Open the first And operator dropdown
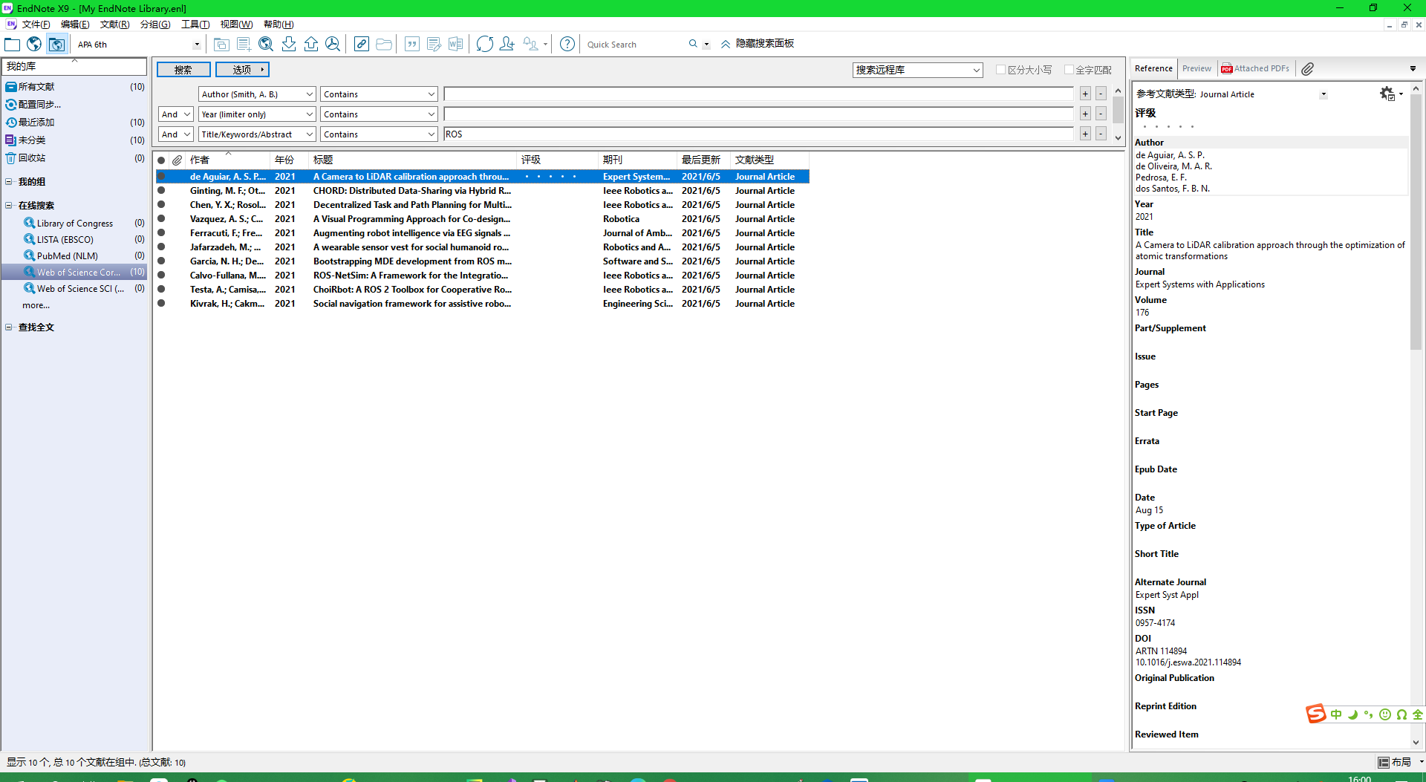The width and height of the screenshot is (1426, 782). (x=176, y=114)
